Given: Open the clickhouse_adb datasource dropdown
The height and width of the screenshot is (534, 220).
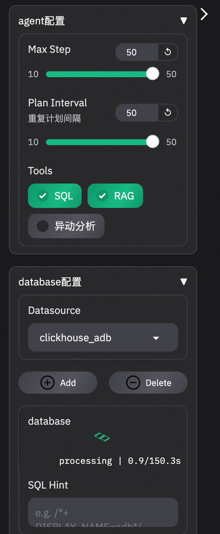Looking at the screenshot, I should point(103,338).
